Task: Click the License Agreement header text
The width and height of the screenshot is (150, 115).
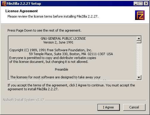Action: coord(21,11)
